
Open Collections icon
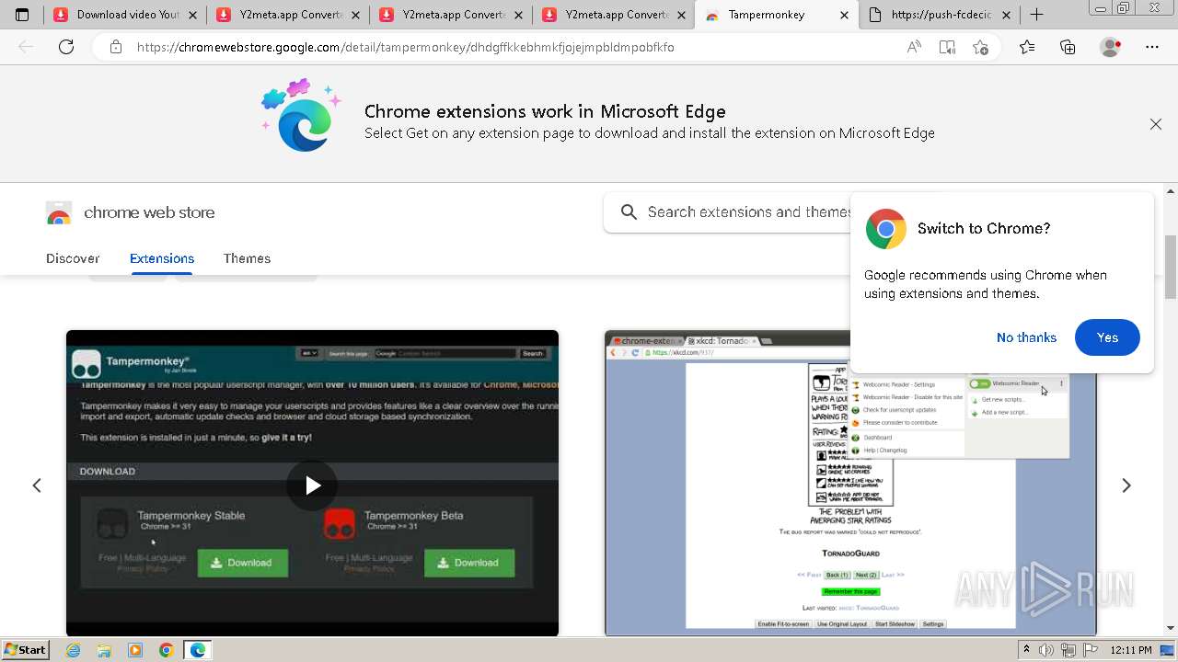pyautogui.click(x=1068, y=47)
